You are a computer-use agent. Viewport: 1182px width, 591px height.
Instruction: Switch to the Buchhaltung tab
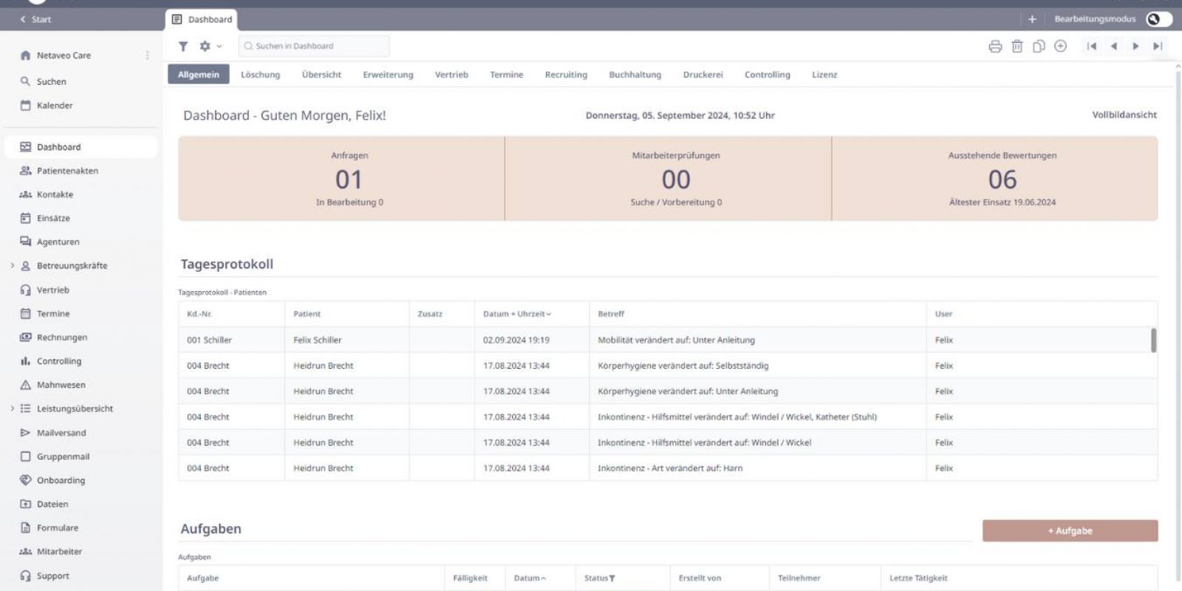click(x=635, y=75)
